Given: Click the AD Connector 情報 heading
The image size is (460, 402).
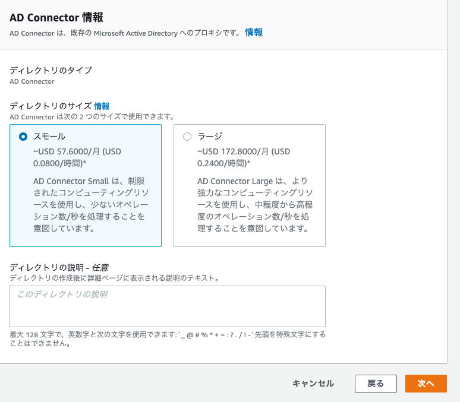Looking at the screenshot, I should point(56,18).
